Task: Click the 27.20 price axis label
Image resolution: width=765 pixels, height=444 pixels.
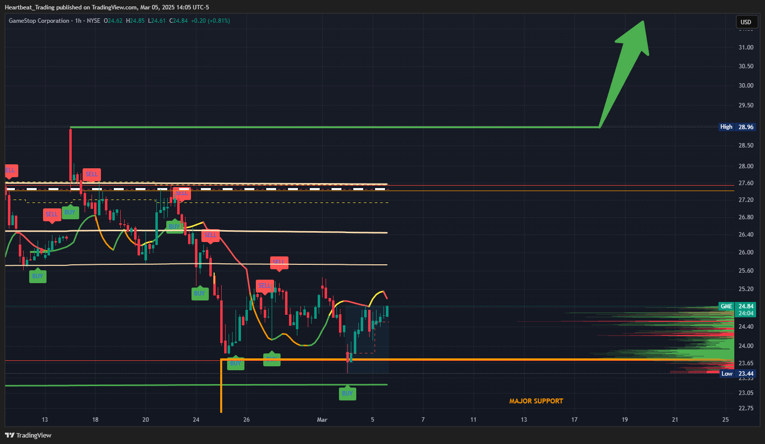Action: pyautogui.click(x=746, y=200)
